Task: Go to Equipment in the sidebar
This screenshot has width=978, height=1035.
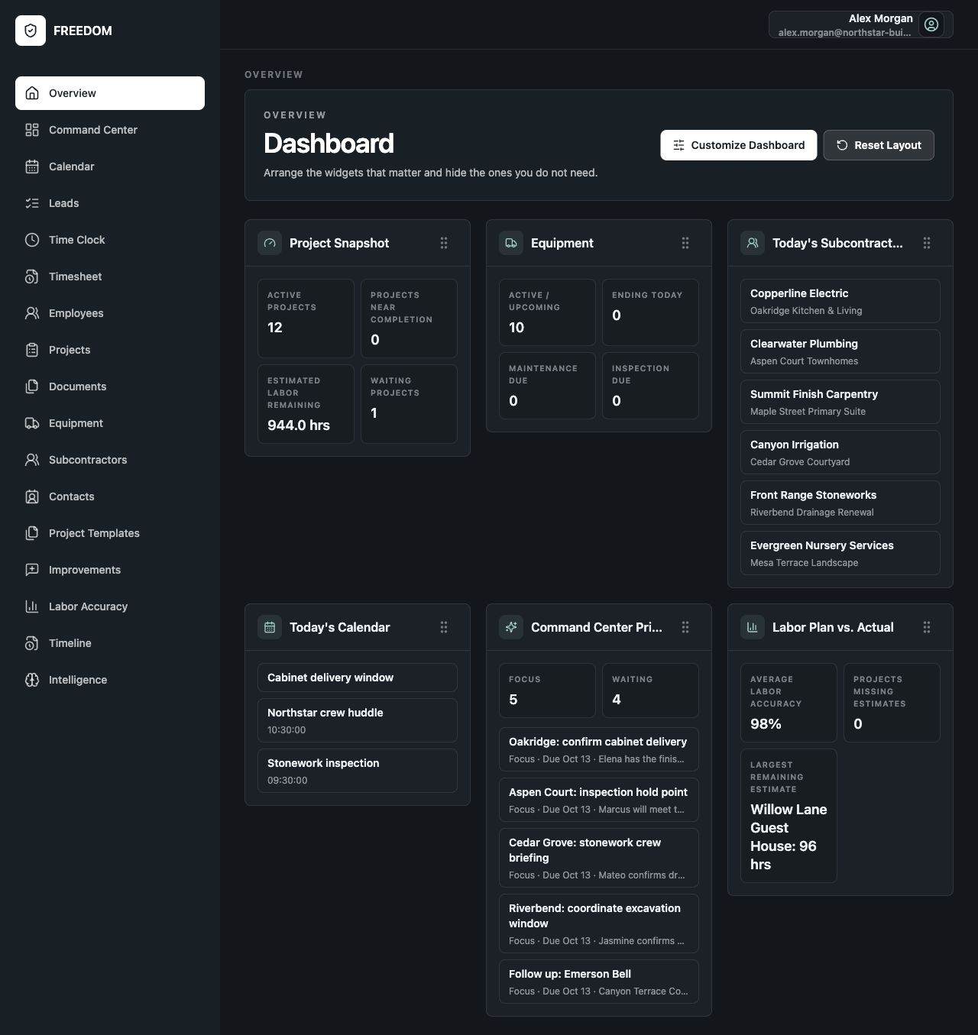Action: [x=110, y=423]
